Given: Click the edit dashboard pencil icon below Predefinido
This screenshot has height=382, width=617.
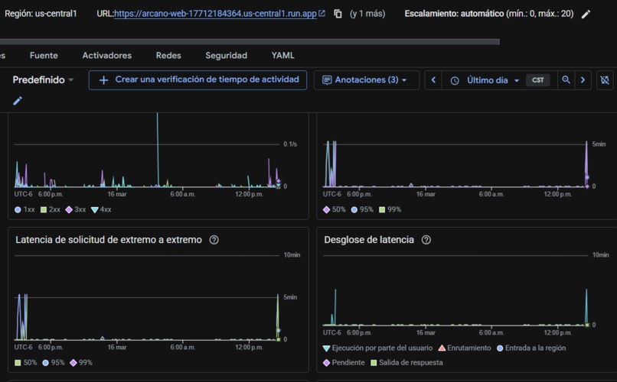Looking at the screenshot, I should tap(18, 101).
